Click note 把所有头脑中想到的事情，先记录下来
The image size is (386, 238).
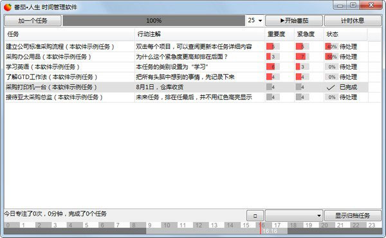point(185,77)
